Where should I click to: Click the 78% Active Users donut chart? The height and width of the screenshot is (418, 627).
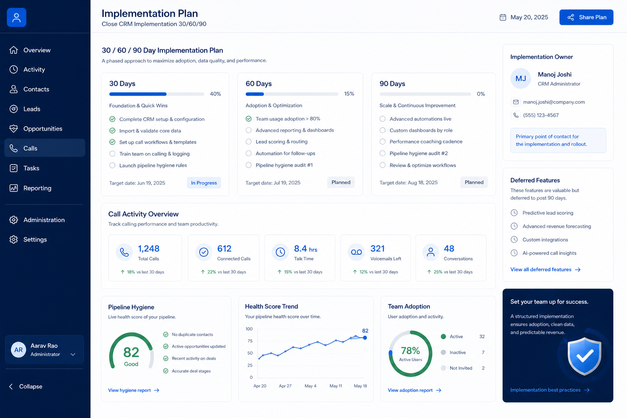410,354
